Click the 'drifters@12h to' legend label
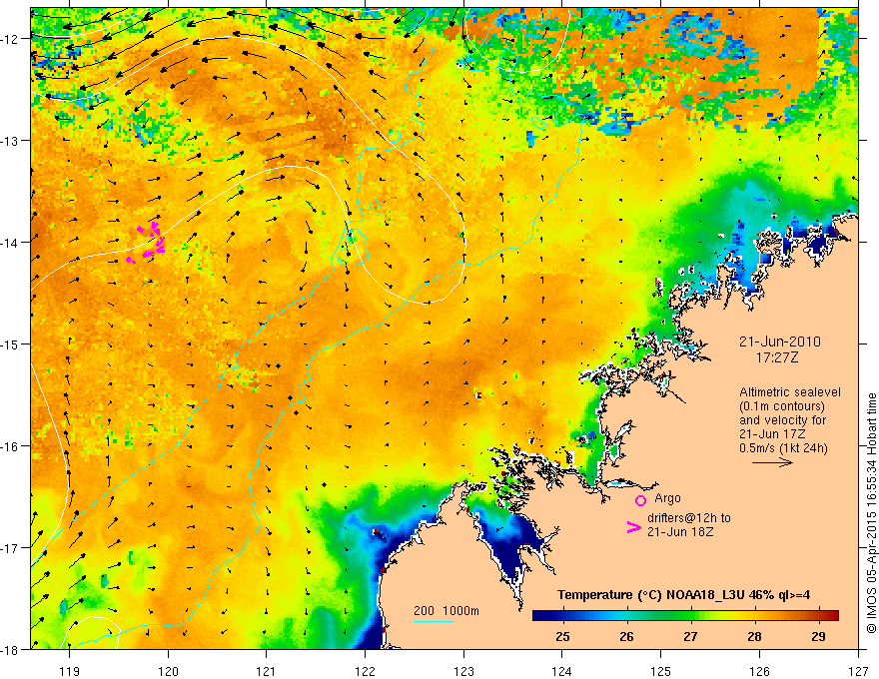 [x=689, y=518]
